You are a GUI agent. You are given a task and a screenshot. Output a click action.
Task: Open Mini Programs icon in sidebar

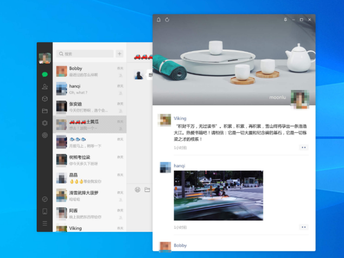tap(45, 199)
